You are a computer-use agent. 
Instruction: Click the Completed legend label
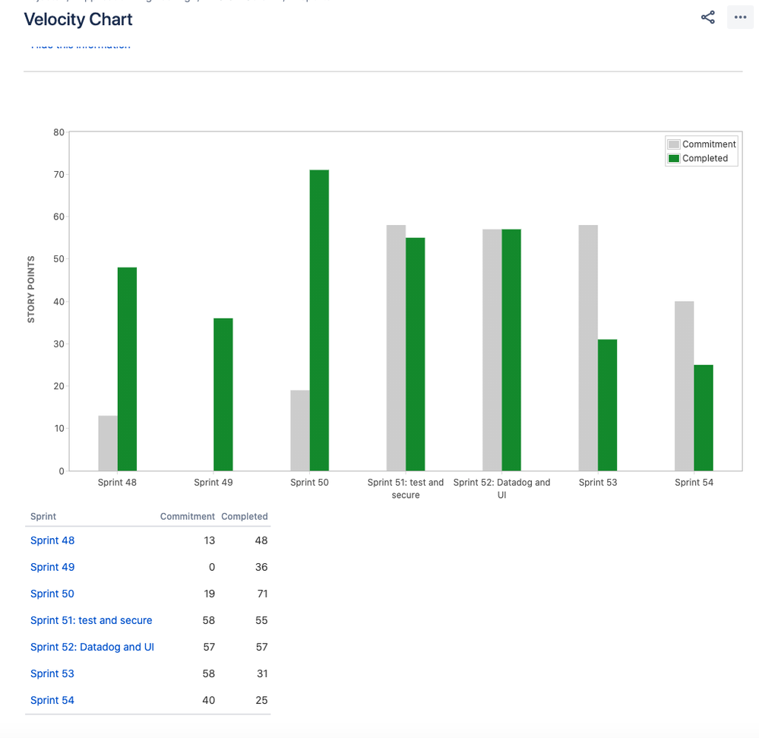point(705,158)
